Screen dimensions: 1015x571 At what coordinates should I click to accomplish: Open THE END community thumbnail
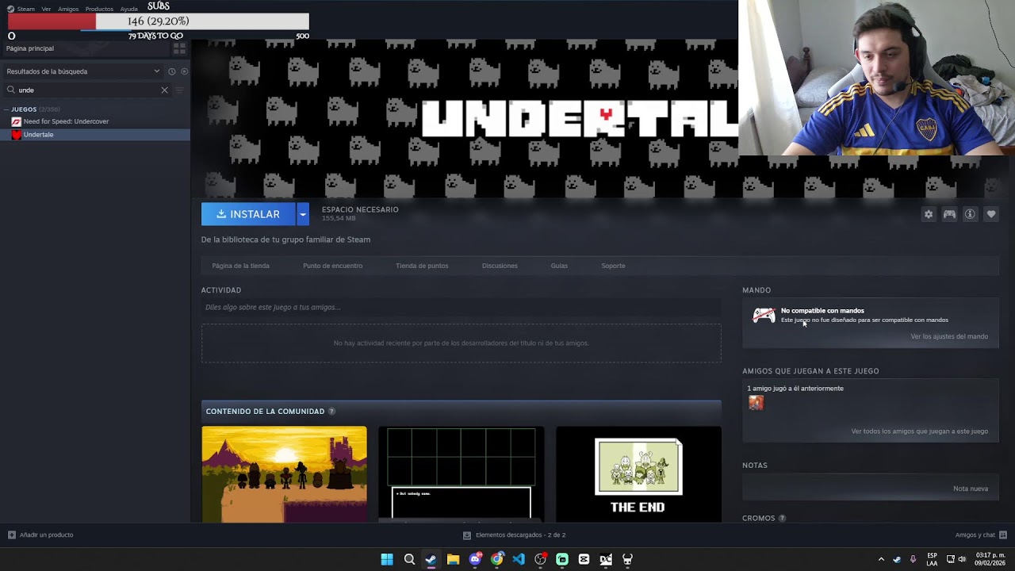[638, 474]
